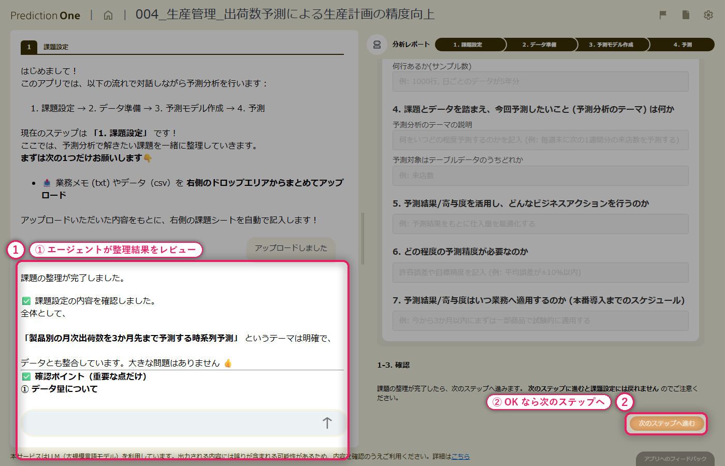This screenshot has height=466, width=725.
Task: Select the 4. 予測 step tab
Action: click(682, 45)
